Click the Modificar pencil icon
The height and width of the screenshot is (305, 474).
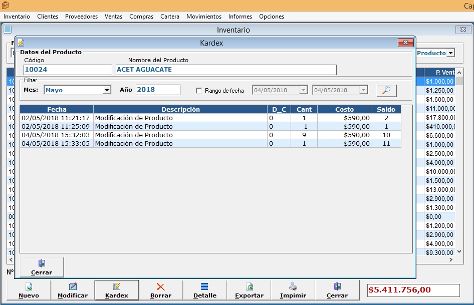pos(73,286)
